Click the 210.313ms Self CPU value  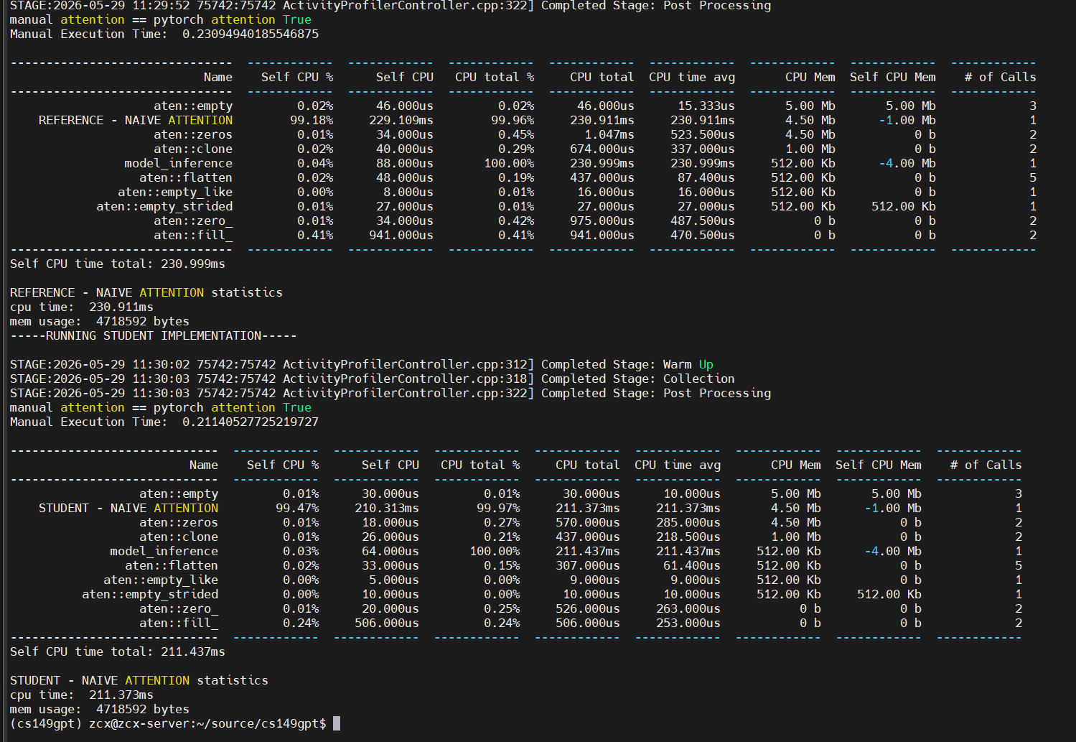pyautogui.click(x=387, y=508)
